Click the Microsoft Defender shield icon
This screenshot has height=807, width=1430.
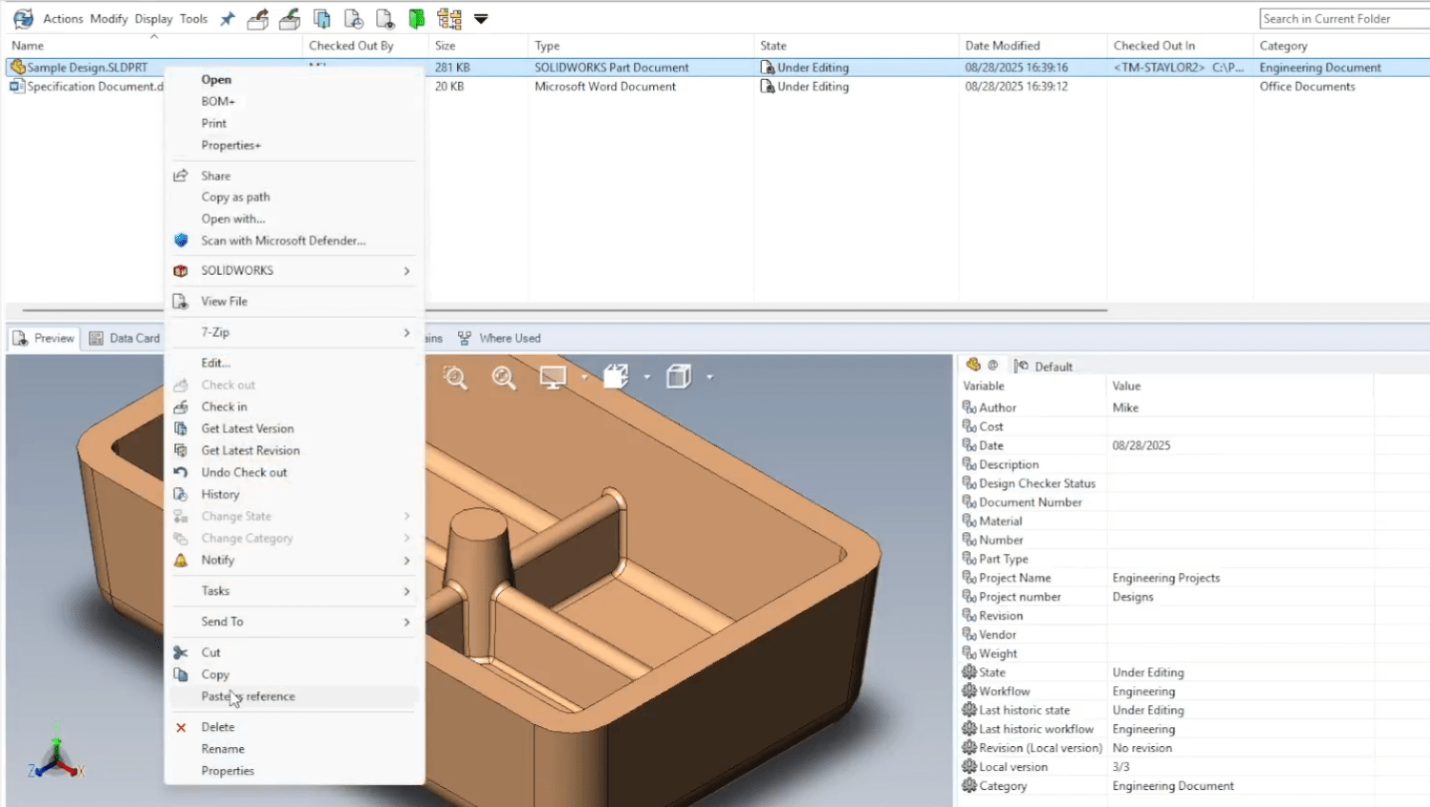click(181, 241)
